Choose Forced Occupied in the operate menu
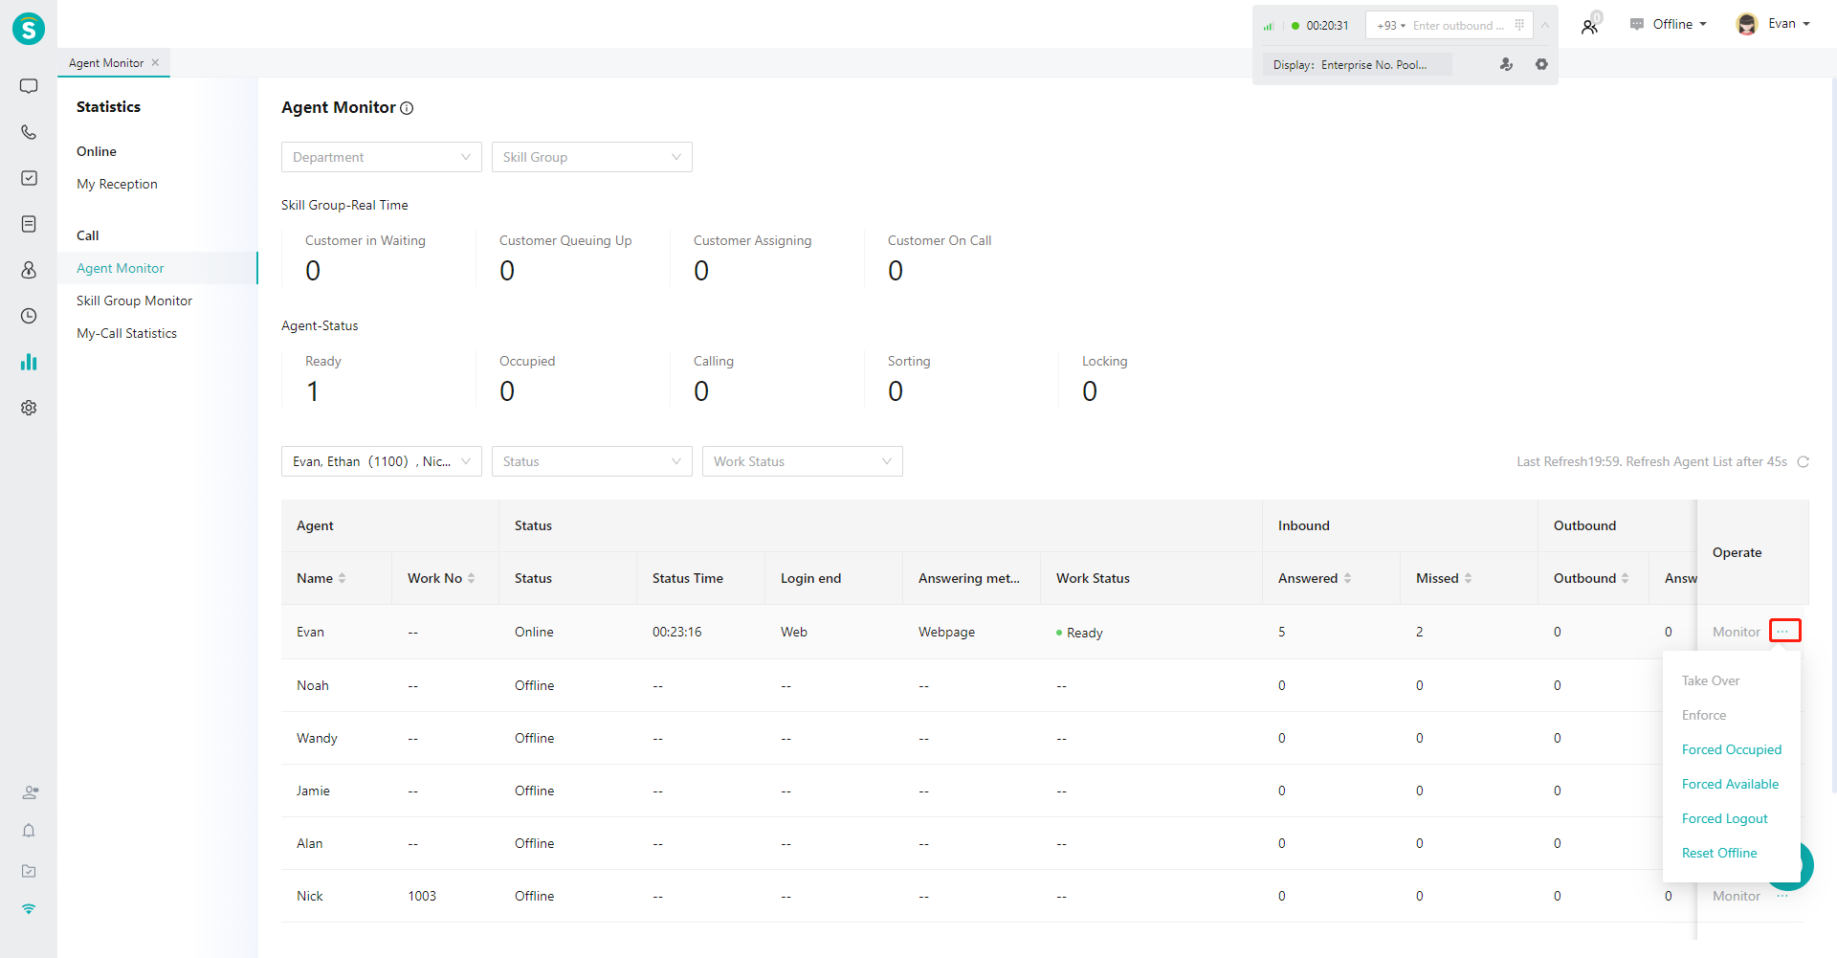Image resolution: width=1837 pixels, height=958 pixels. [1732, 749]
